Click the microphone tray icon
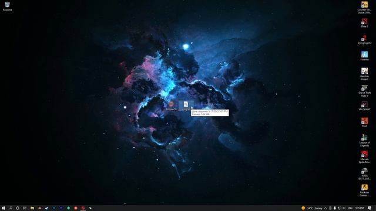This screenshot has width=376, height=211. tap(334, 208)
